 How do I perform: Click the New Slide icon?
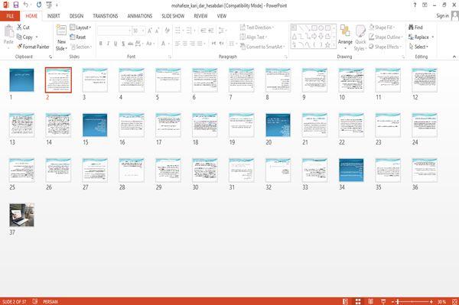[61, 31]
